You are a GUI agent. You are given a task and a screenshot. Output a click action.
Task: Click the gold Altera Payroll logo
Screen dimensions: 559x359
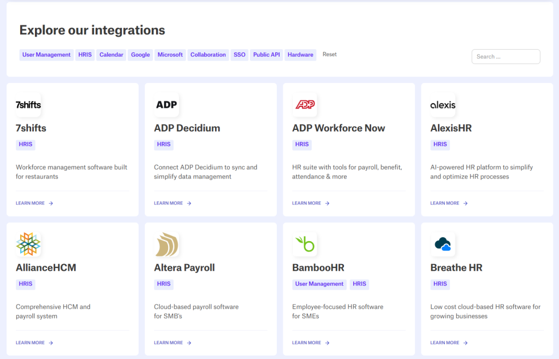[166, 244]
